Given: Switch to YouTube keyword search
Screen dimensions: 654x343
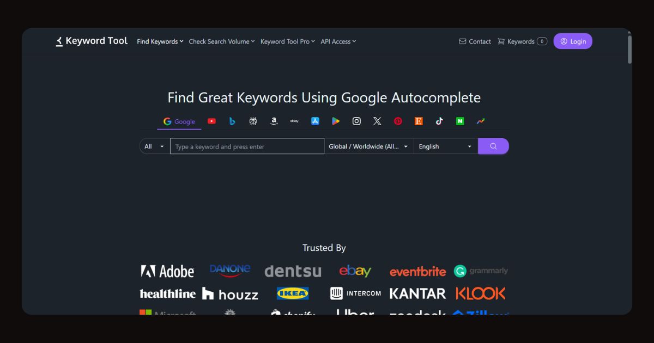Looking at the screenshot, I should pyautogui.click(x=211, y=121).
